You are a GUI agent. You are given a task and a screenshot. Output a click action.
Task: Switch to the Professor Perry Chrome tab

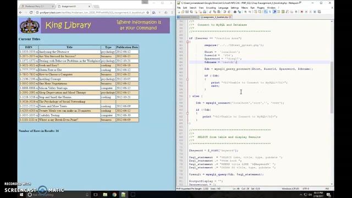[36, 6]
